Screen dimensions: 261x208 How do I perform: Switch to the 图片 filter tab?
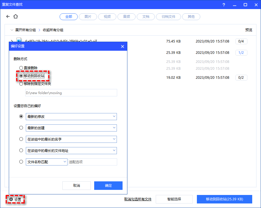coord(88,17)
